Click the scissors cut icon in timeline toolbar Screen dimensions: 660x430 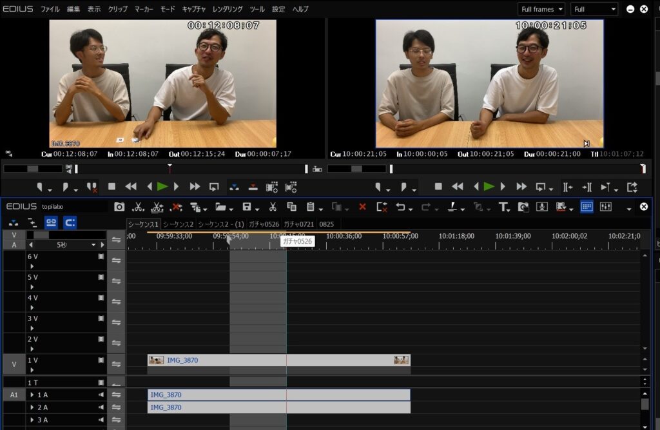click(x=273, y=207)
